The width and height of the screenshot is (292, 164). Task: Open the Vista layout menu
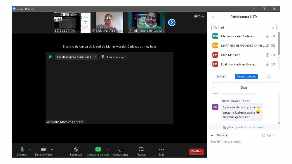[x=199, y=16]
